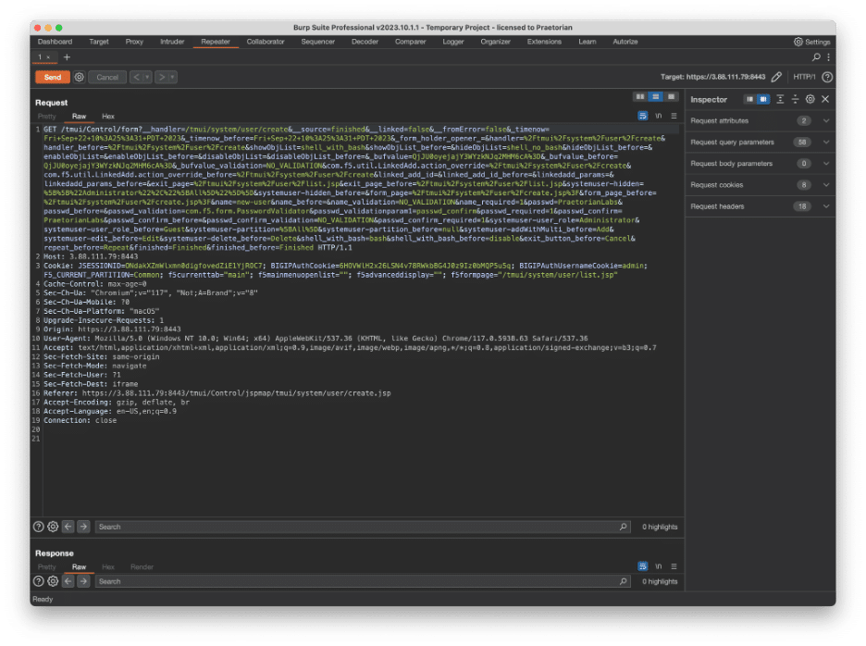Add a new Repeater tab

click(x=67, y=57)
